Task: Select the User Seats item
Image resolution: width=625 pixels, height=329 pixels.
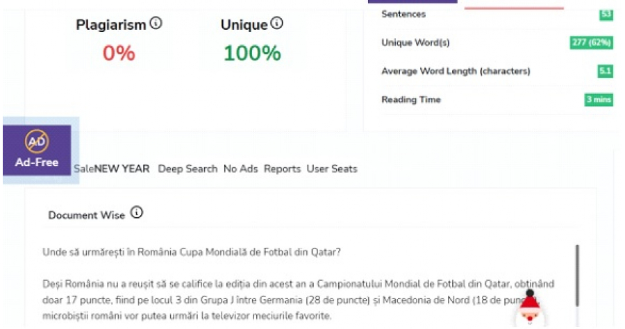Action: tap(332, 169)
